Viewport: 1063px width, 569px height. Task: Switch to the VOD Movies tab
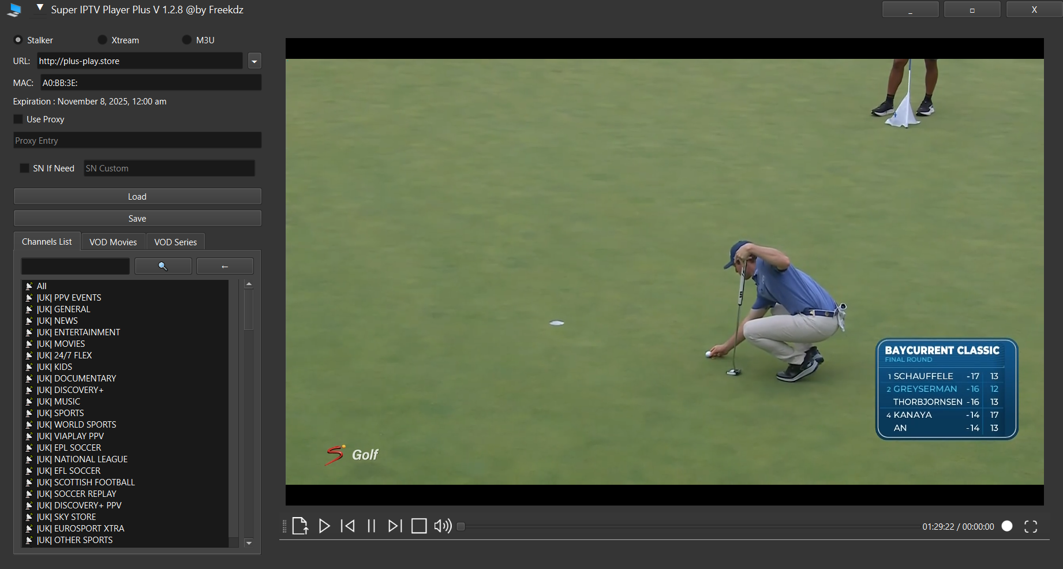tap(113, 242)
